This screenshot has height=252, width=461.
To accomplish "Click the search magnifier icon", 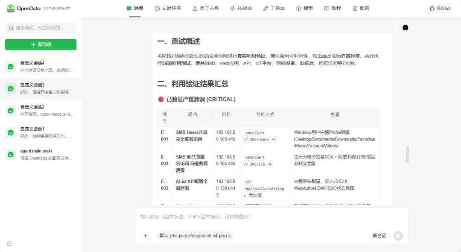I will [x=11, y=28].
